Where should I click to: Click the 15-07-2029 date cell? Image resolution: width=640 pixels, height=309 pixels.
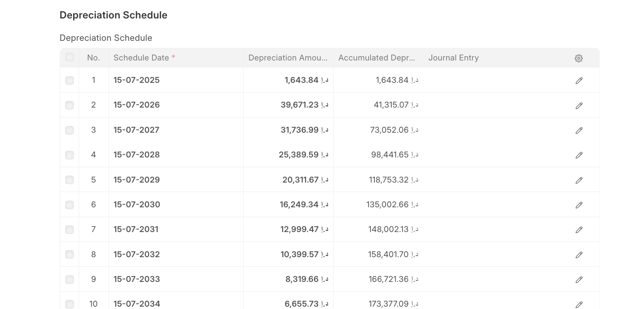(x=176, y=179)
